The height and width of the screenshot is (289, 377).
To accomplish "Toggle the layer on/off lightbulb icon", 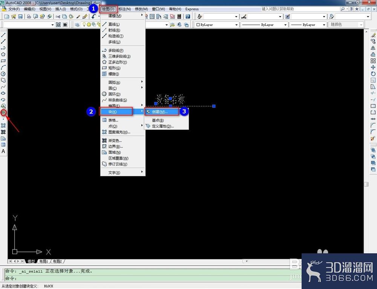I will [84, 24].
